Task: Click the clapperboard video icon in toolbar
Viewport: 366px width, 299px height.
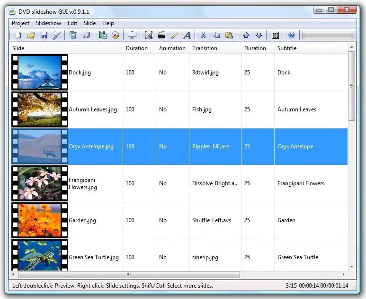Action: [161, 35]
